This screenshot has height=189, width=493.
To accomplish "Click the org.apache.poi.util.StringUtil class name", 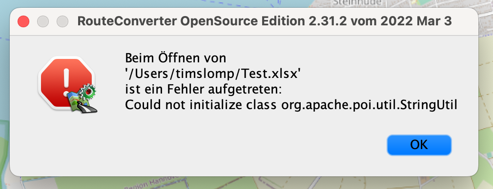I will [x=369, y=106].
